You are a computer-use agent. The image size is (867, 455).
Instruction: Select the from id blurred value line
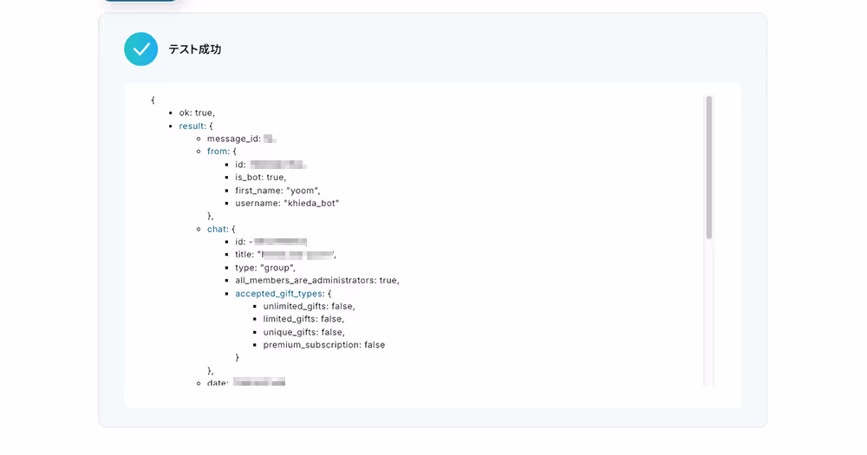(271, 165)
